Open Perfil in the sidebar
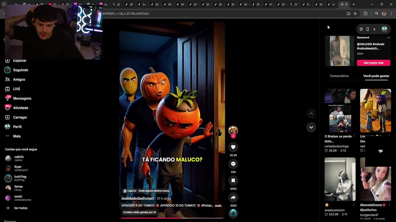Image resolution: width=396 pixels, height=222 pixels. (14, 127)
